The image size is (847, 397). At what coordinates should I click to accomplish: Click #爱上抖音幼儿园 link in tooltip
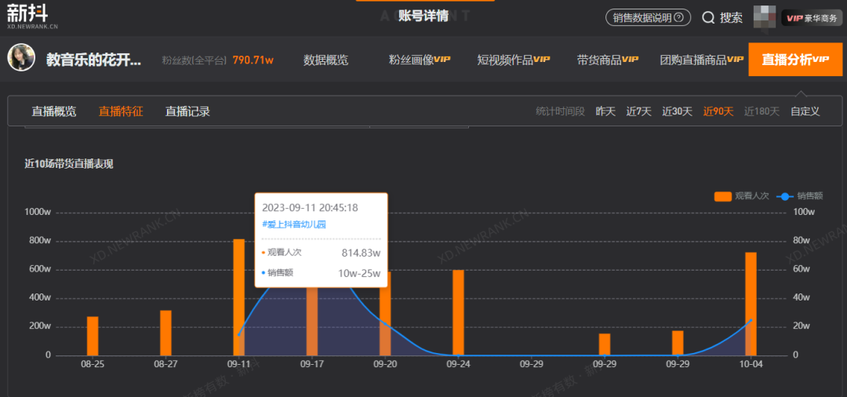click(293, 224)
